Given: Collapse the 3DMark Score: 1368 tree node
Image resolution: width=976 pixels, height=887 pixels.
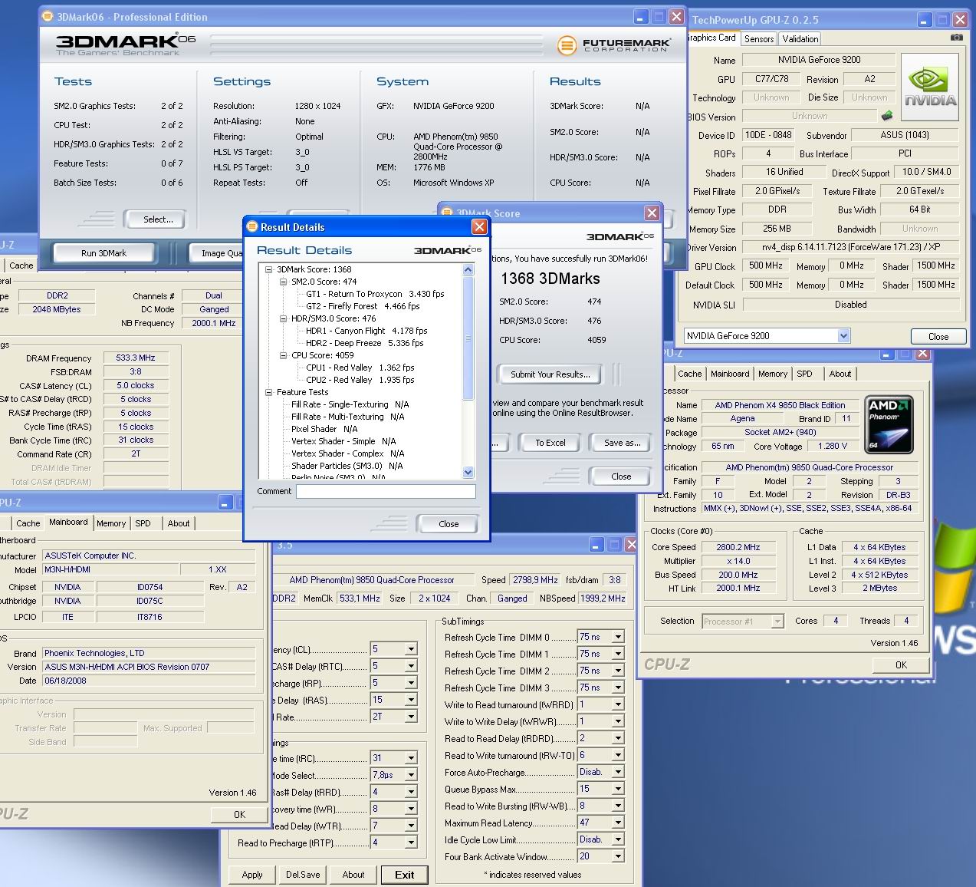Looking at the screenshot, I should coord(269,269).
